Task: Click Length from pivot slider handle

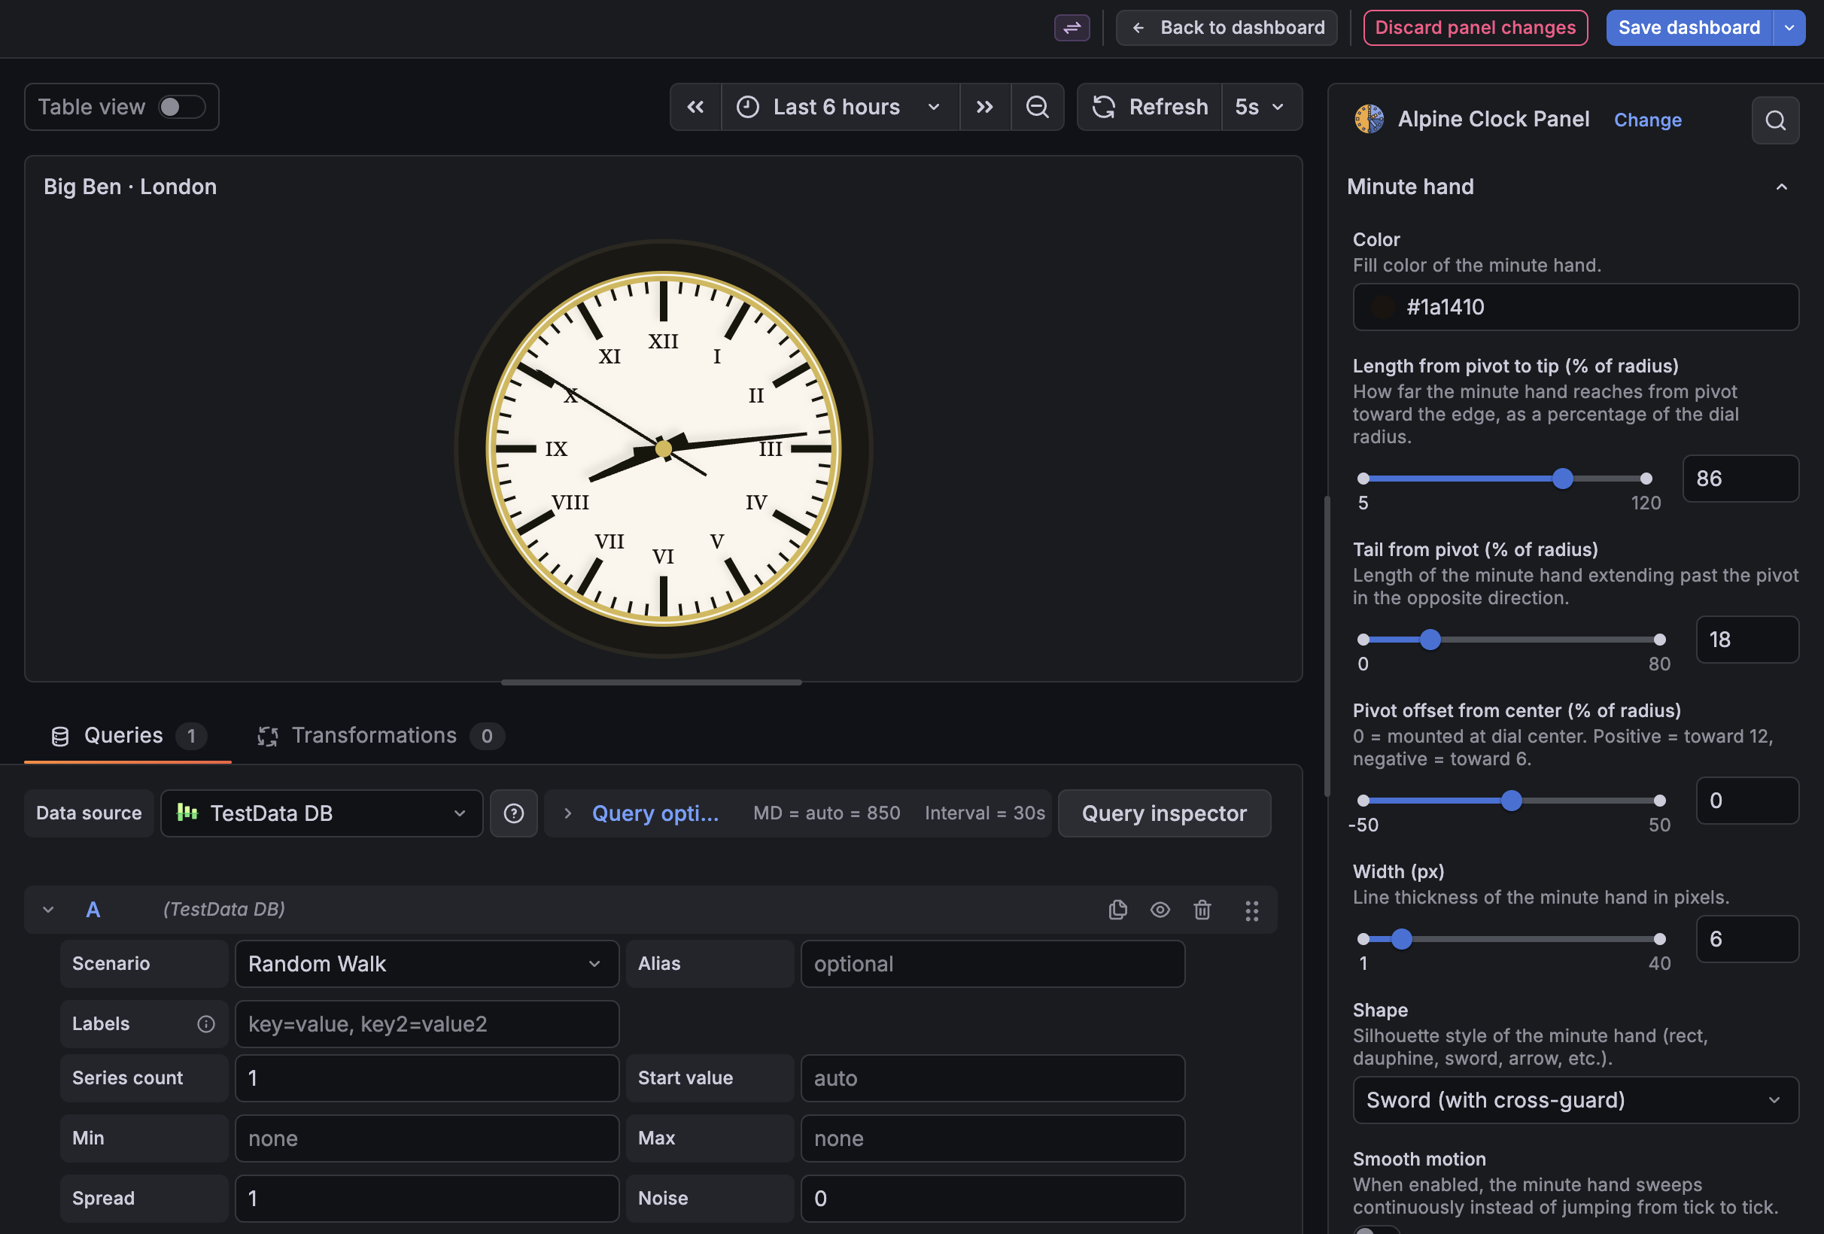Action: coord(1562,479)
